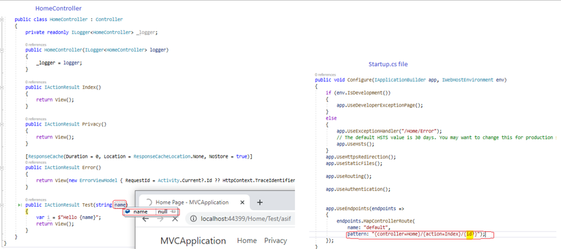View site information icon in the address bar
The image size is (561, 249).
click(x=194, y=218)
